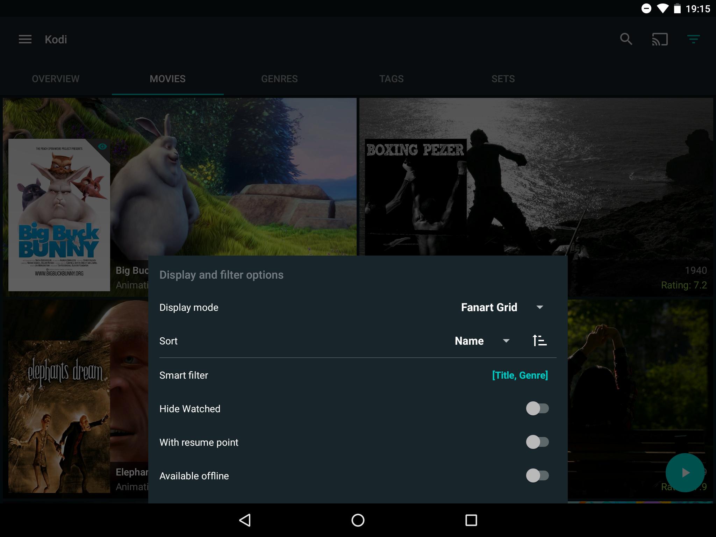
Task: Tap watched eye icon on Big Buck Bunny poster
Action: pos(102,146)
